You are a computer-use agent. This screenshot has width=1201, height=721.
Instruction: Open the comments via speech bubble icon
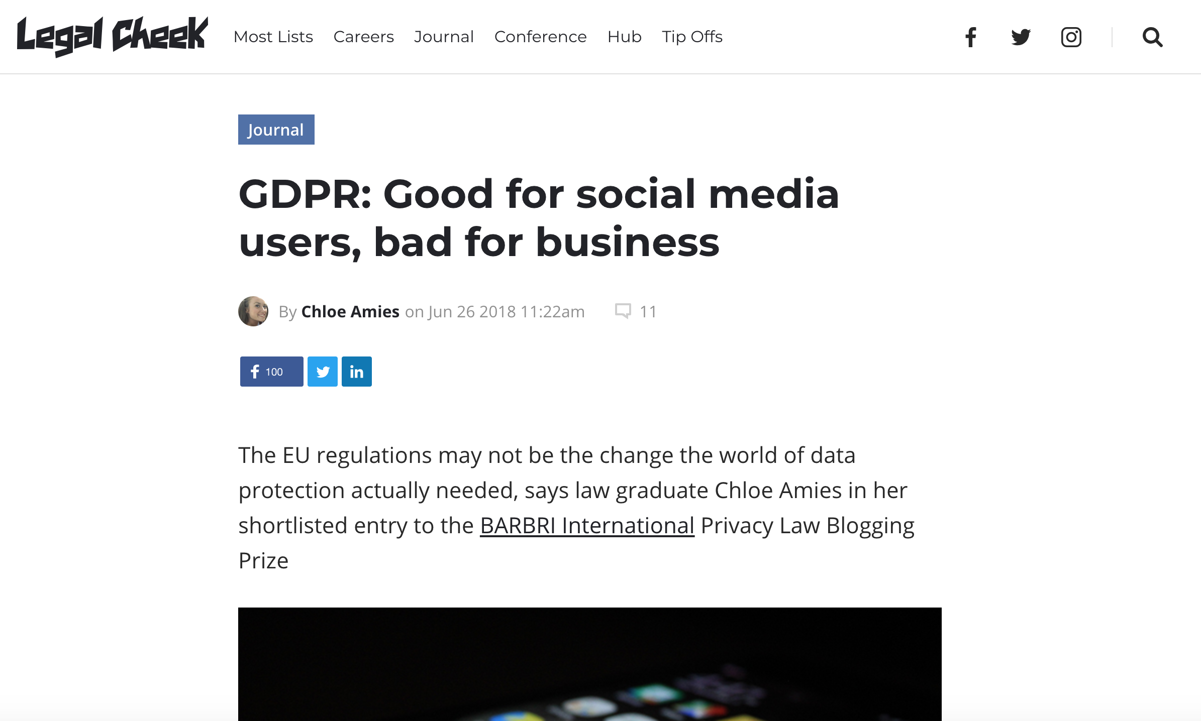point(623,311)
